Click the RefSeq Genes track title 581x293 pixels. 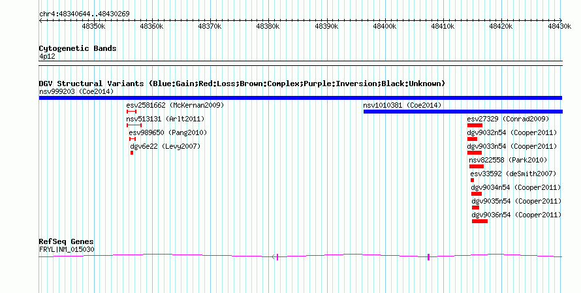point(67,241)
